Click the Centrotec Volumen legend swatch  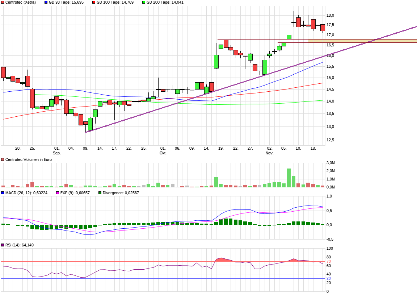click(3, 159)
